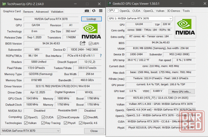
Task: Click the Vulkan API 1.4.303 field
Action: point(161,104)
